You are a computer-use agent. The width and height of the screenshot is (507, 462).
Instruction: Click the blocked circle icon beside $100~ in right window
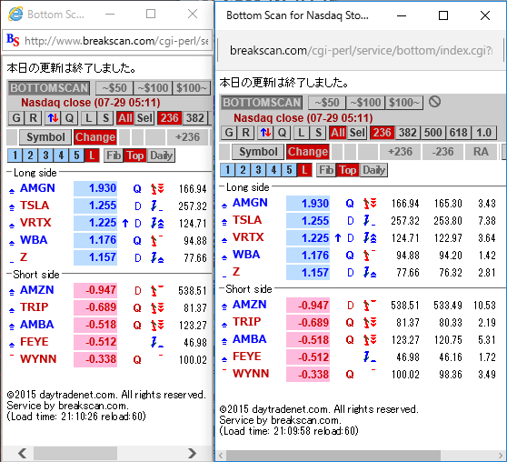(x=434, y=102)
